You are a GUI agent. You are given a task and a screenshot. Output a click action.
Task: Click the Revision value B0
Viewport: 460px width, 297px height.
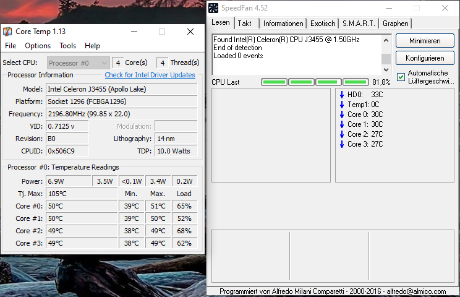click(x=67, y=139)
